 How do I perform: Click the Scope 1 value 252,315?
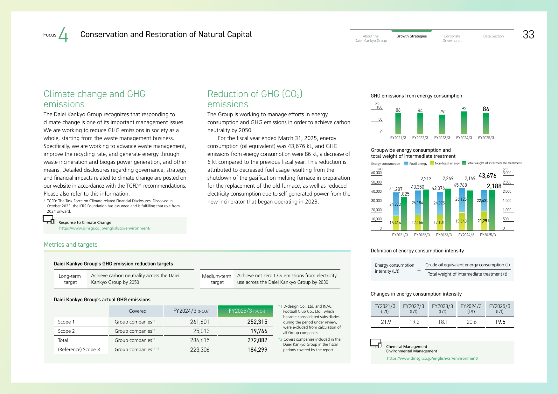pos(257,322)
